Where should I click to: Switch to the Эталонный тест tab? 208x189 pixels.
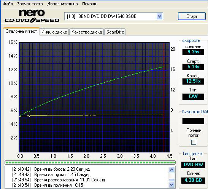[x=21, y=31]
